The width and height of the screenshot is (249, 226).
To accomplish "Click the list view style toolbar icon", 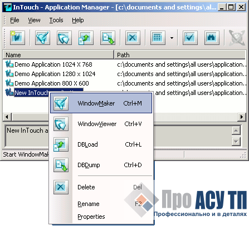I will pos(158,38).
